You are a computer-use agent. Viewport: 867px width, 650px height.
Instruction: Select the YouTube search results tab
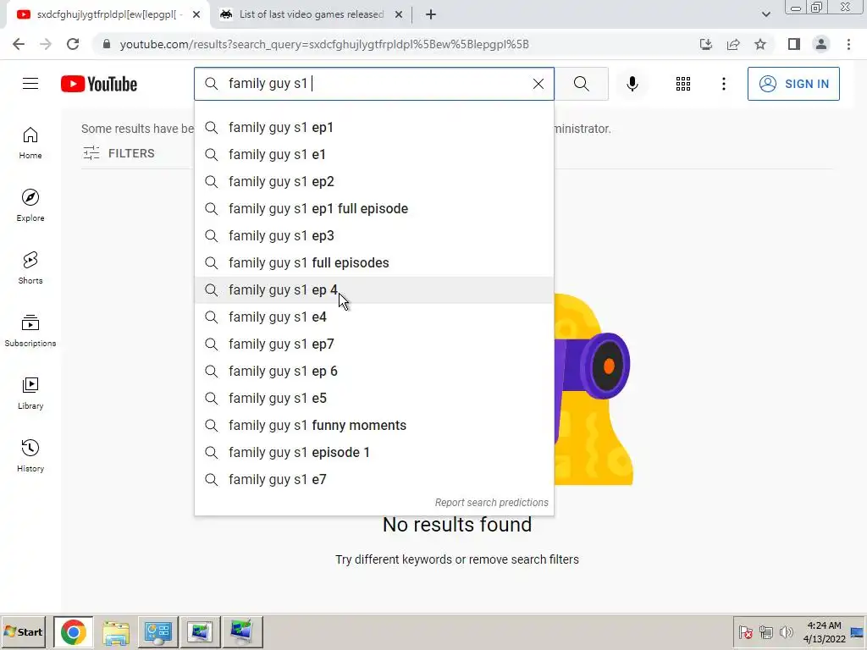[106, 14]
